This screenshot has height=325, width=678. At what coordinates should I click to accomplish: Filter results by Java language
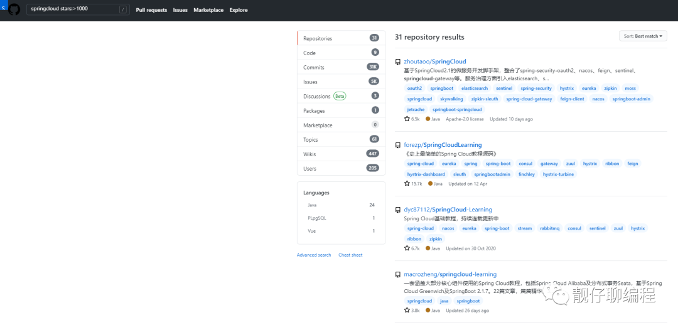tap(341, 205)
